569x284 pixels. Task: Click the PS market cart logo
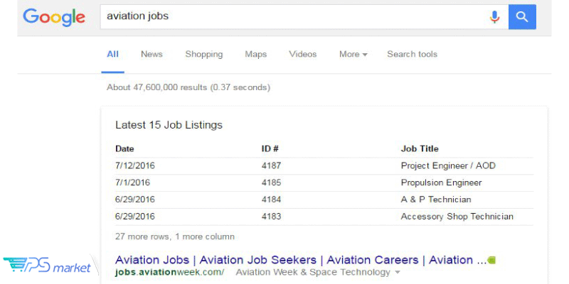(47, 266)
